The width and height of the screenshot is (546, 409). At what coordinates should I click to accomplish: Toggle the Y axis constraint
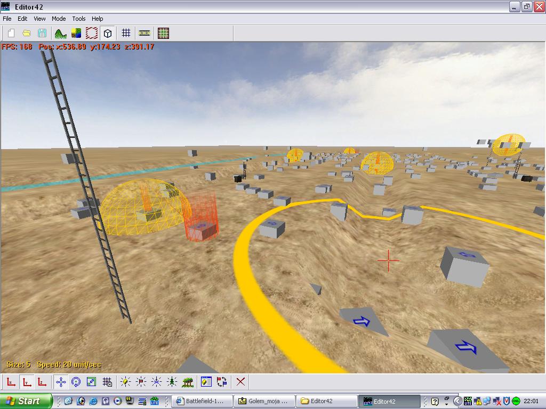coord(27,382)
